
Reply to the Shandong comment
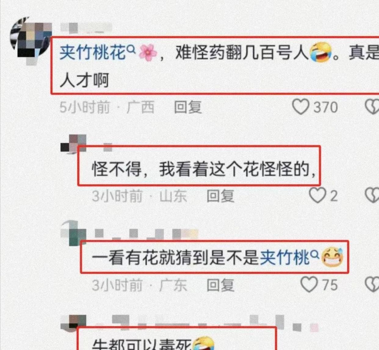click(x=220, y=196)
